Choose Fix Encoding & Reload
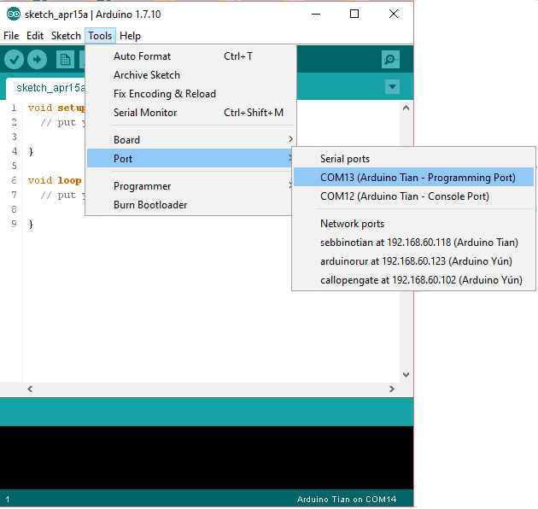 (165, 94)
